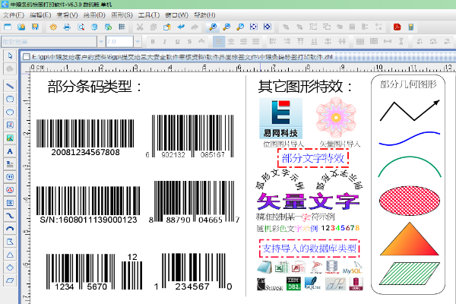
Task: Select the straight line drawing tool
Action: click(10, 86)
